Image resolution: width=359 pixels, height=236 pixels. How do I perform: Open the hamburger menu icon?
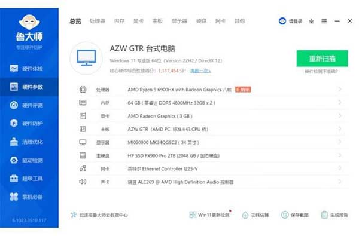[324, 21]
